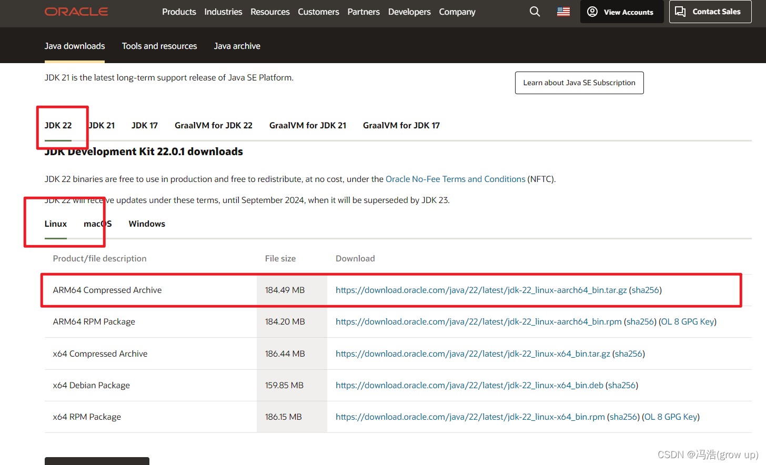Image resolution: width=766 pixels, height=465 pixels.
Task: Open the Industries menu
Action: point(223,12)
